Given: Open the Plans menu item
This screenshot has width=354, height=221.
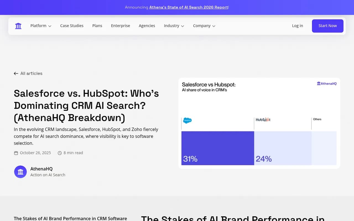Looking at the screenshot, I should 97,26.
